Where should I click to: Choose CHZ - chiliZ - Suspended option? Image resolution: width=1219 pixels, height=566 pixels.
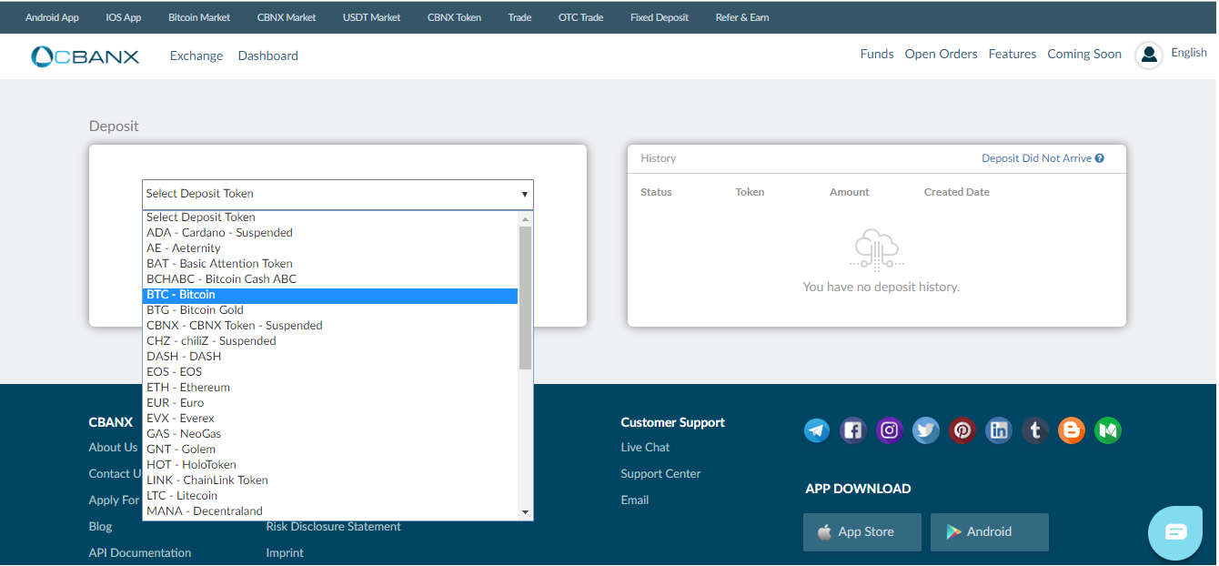[x=330, y=341]
